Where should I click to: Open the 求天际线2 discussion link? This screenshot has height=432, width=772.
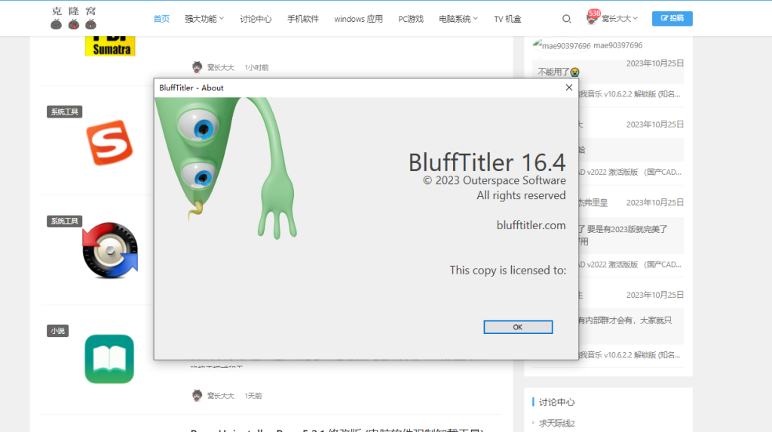[x=556, y=423]
